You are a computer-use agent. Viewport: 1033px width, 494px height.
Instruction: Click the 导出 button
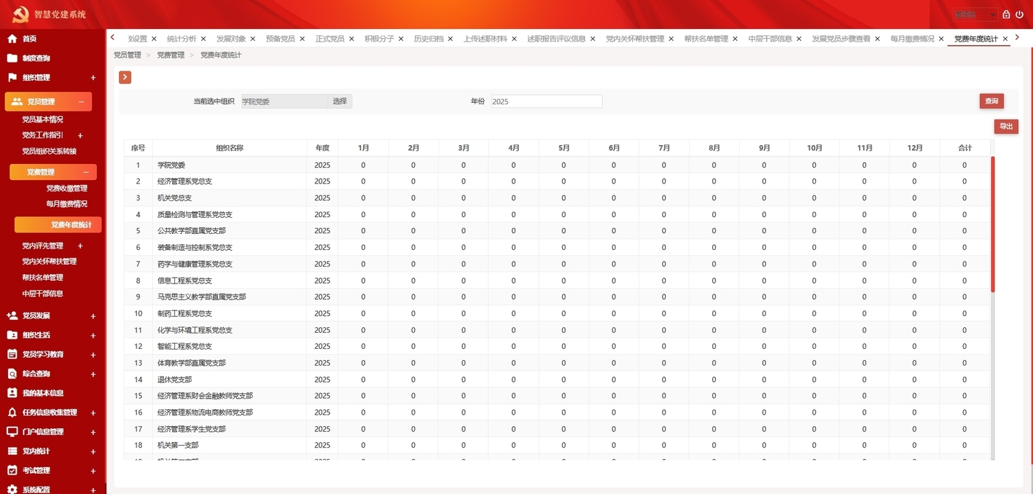point(1006,126)
